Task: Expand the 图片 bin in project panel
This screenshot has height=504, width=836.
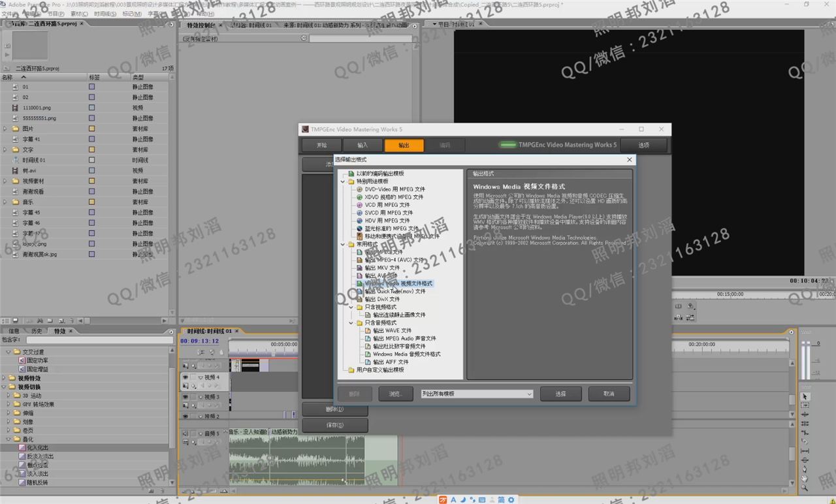Action: coord(5,129)
